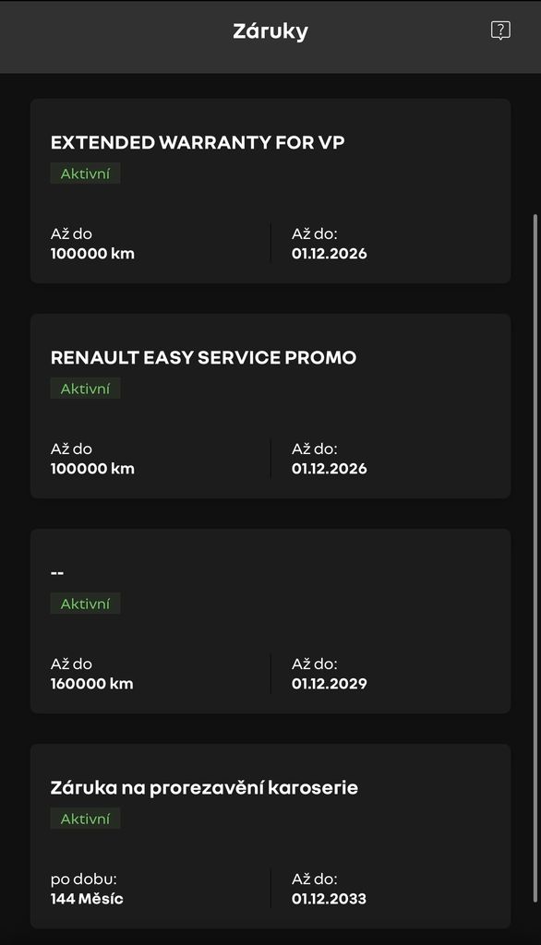Tap the Záruky header title
This screenshot has width=541, height=945.
pos(270,30)
